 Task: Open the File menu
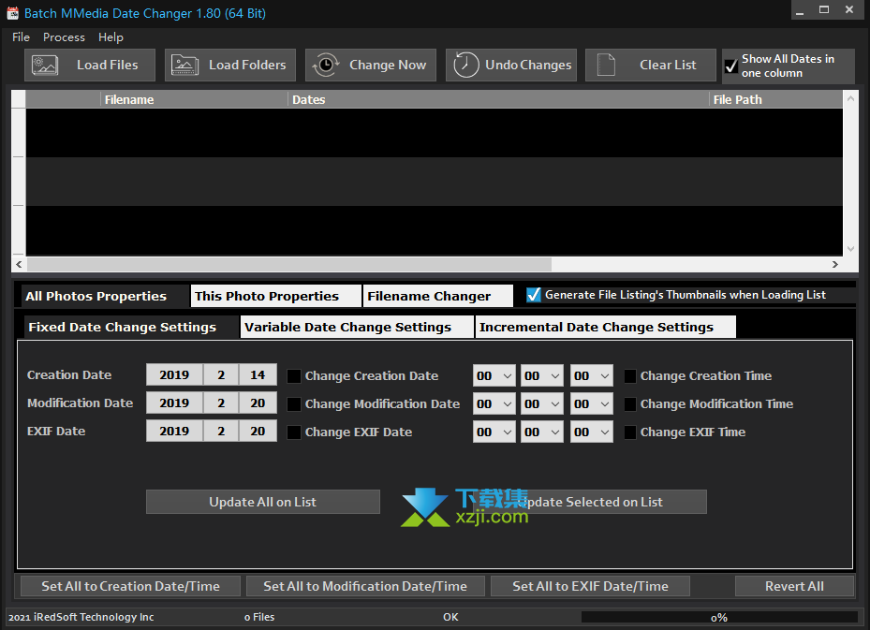(x=22, y=37)
